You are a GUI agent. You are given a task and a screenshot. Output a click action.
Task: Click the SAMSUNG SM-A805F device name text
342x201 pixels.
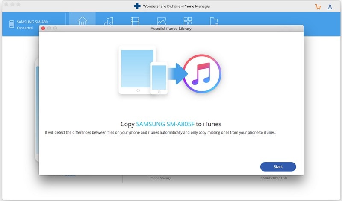point(165,124)
